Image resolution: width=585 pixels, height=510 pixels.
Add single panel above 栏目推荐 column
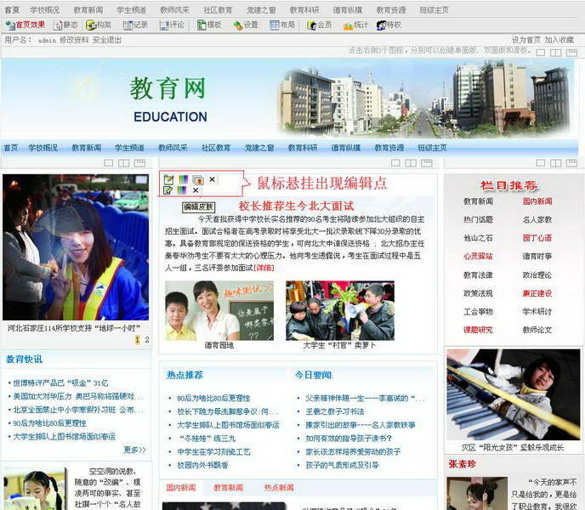coord(540,163)
